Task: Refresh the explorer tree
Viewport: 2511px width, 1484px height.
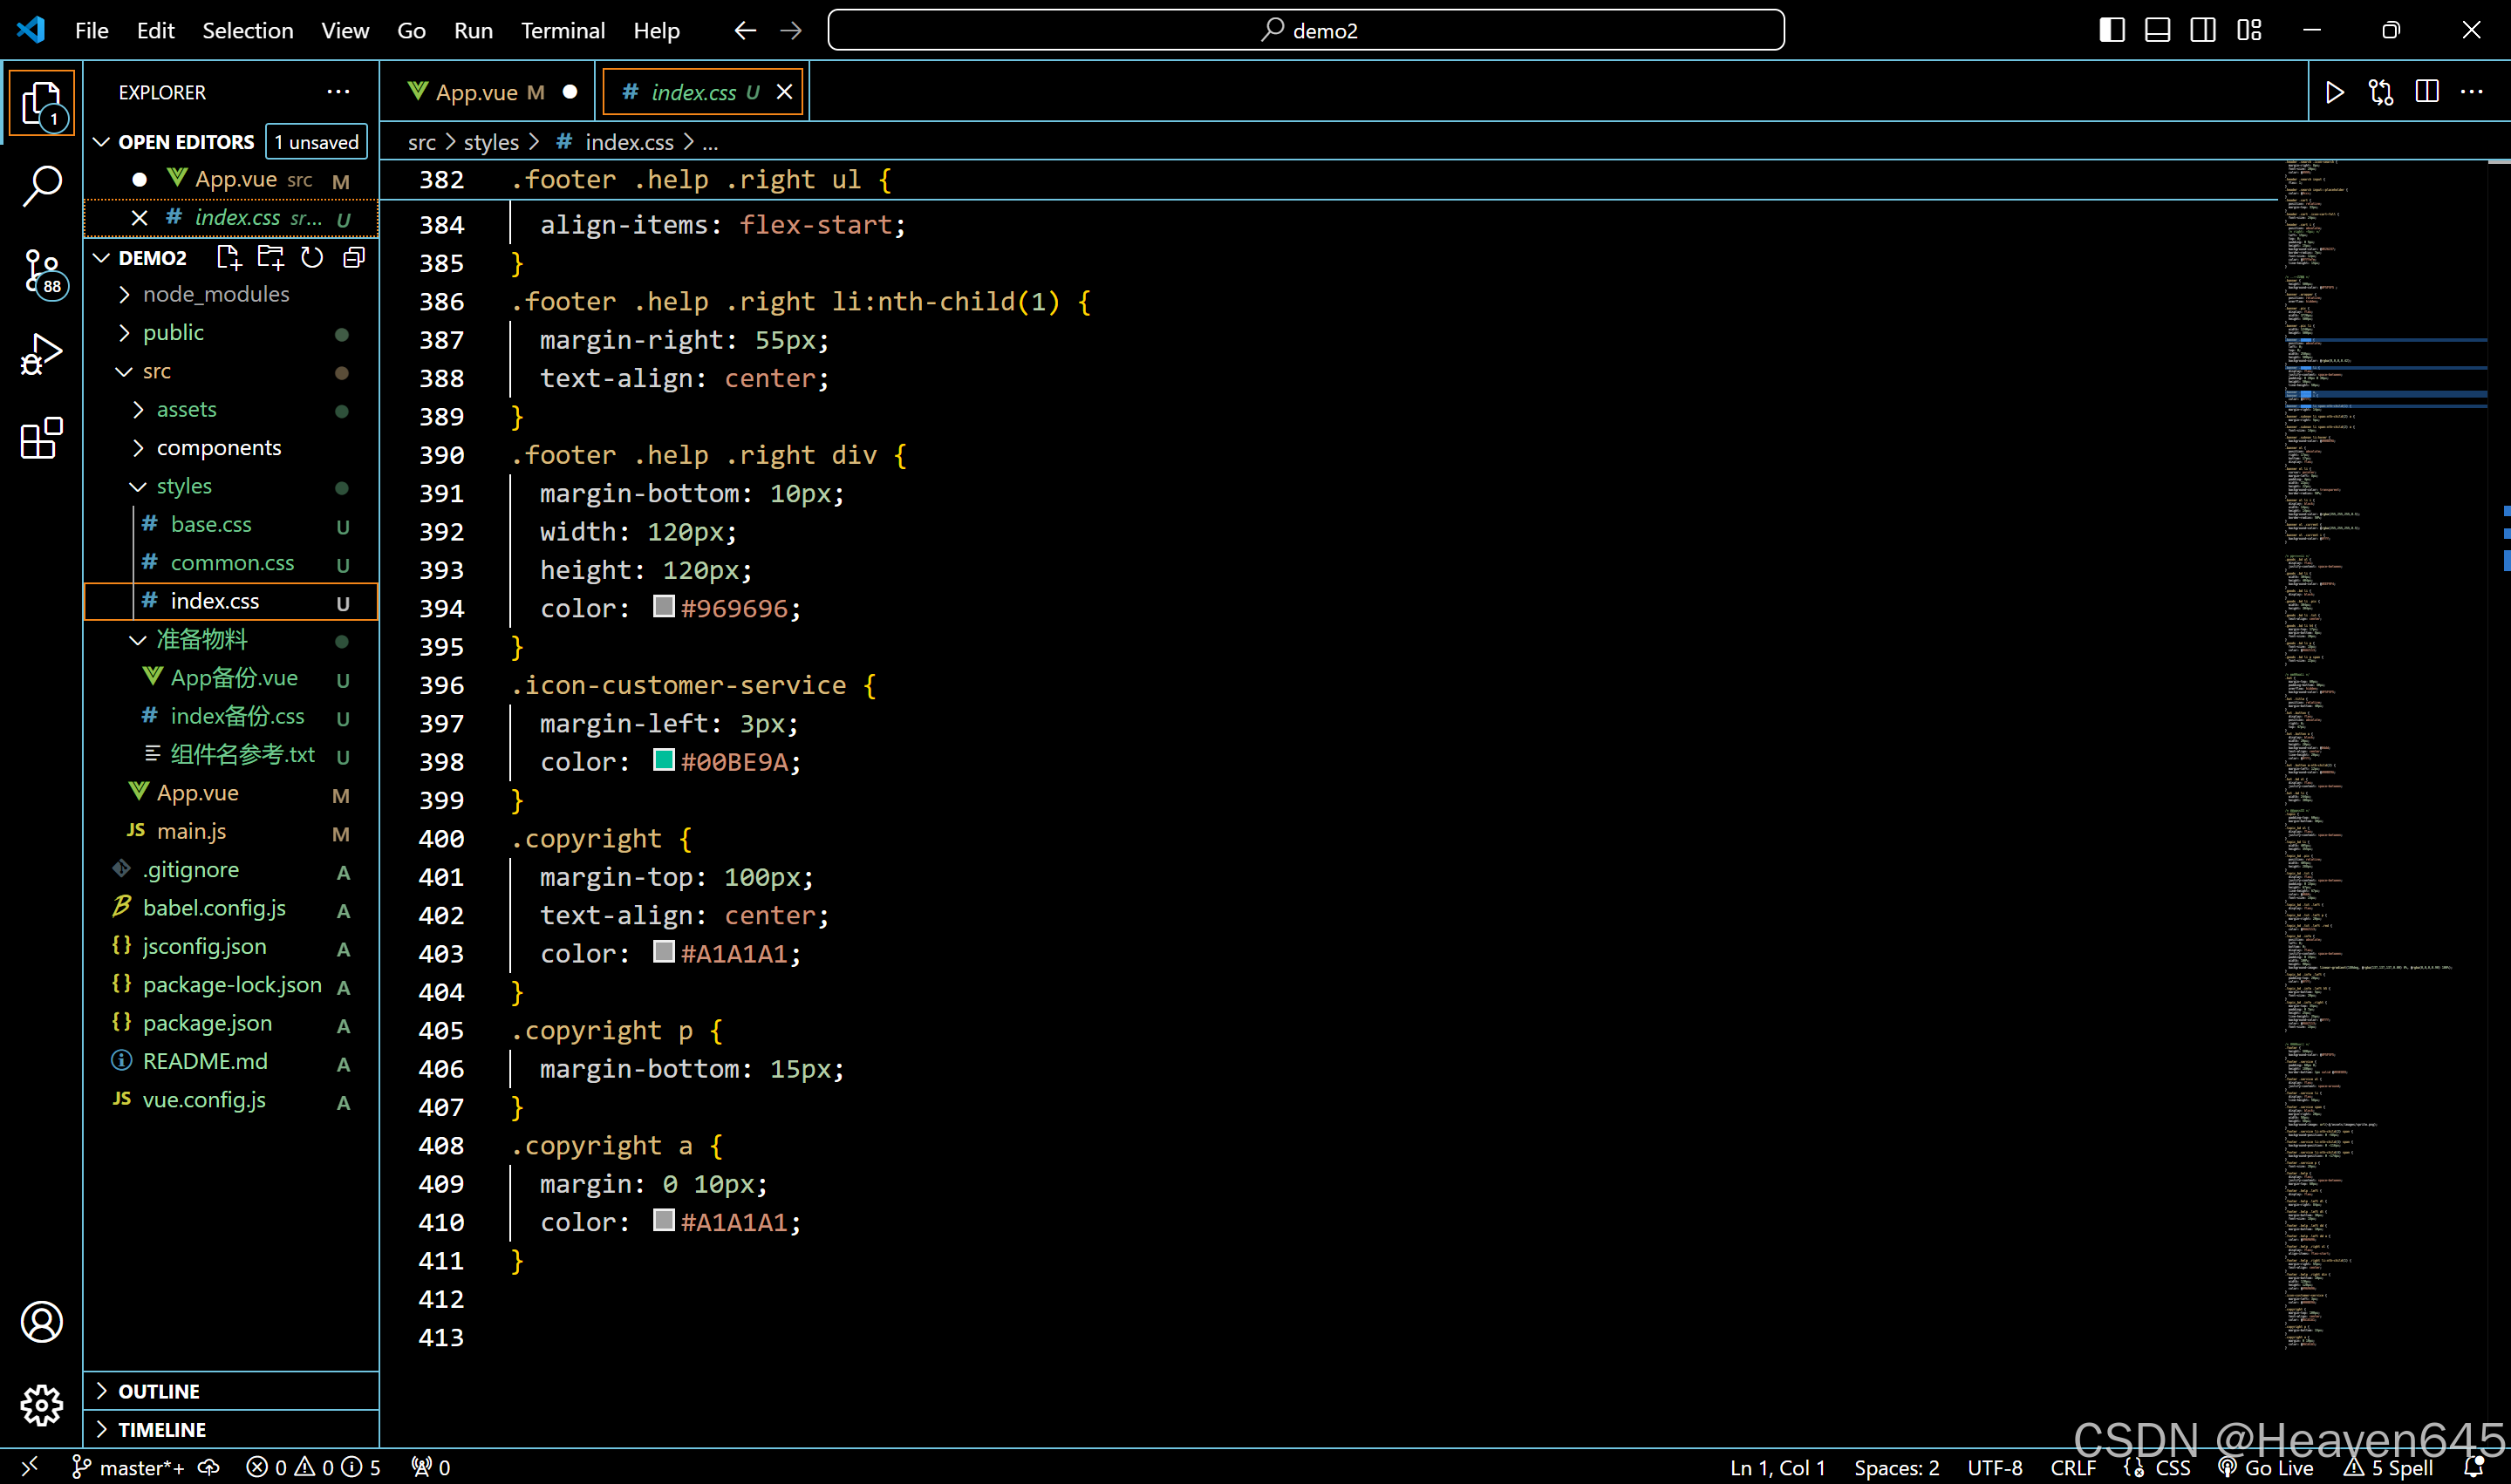Action: pos(312,258)
